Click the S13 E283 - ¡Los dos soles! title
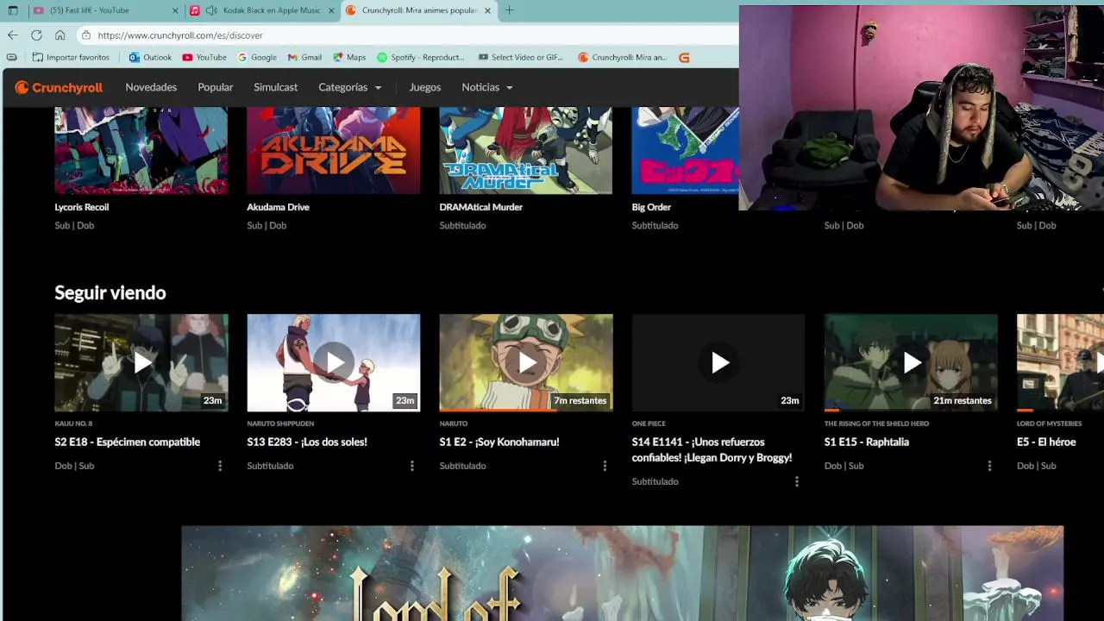1104x621 pixels. 307,442
